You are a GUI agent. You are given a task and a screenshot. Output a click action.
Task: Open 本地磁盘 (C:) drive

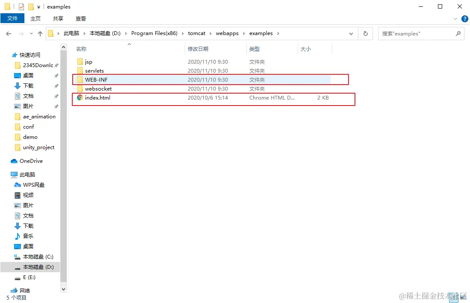[x=38, y=256]
